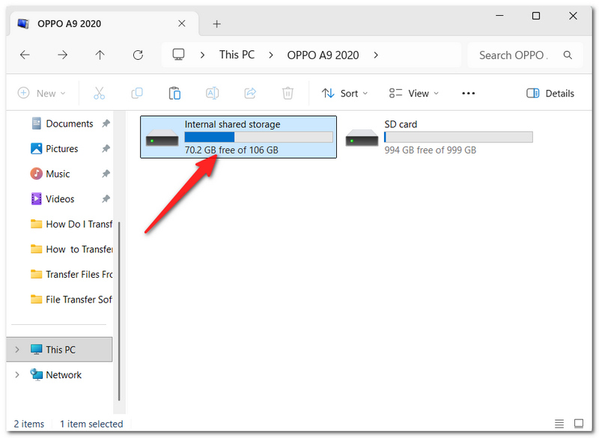The width and height of the screenshot is (599, 438).
Task: Close the OPPO A9 2020 tab
Action: (x=182, y=24)
